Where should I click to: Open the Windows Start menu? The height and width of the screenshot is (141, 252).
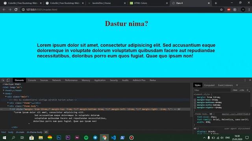click(4, 137)
